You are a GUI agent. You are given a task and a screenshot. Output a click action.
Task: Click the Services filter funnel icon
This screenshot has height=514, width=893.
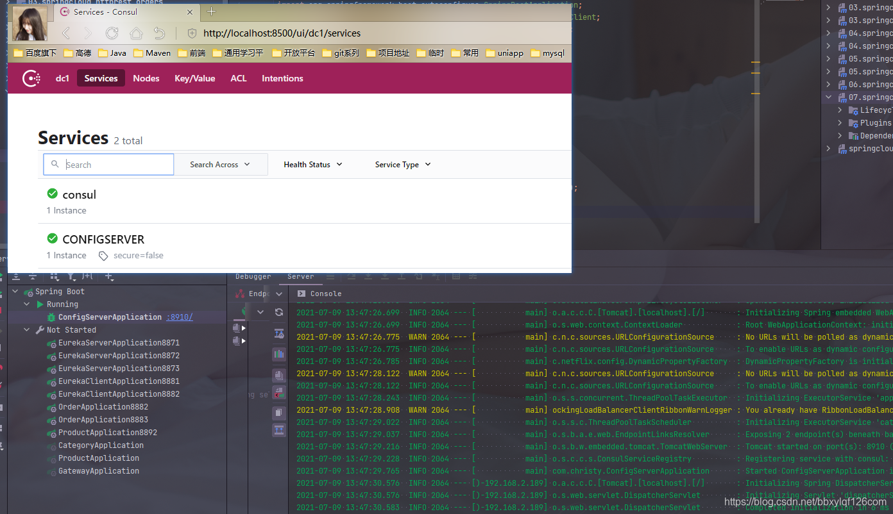[x=71, y=277]
